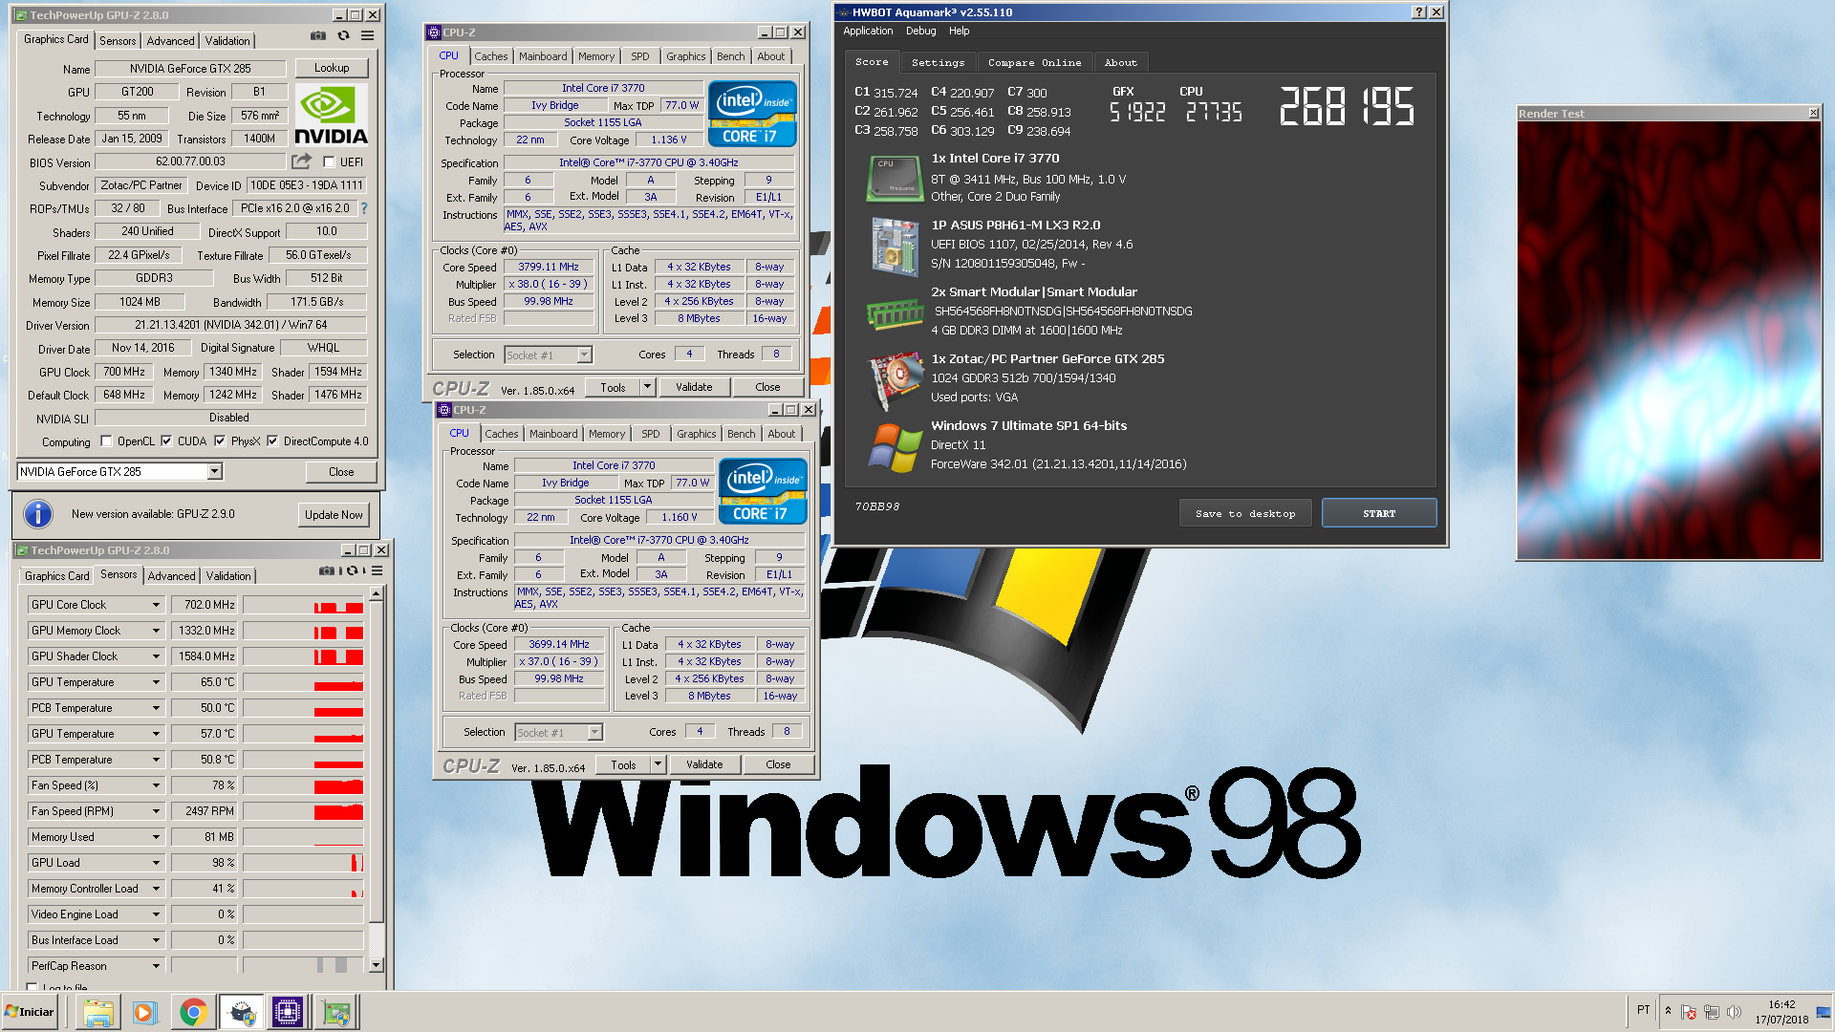
Task: Click the motherboard icon in Aquamark results
Action: coord(894,246)
